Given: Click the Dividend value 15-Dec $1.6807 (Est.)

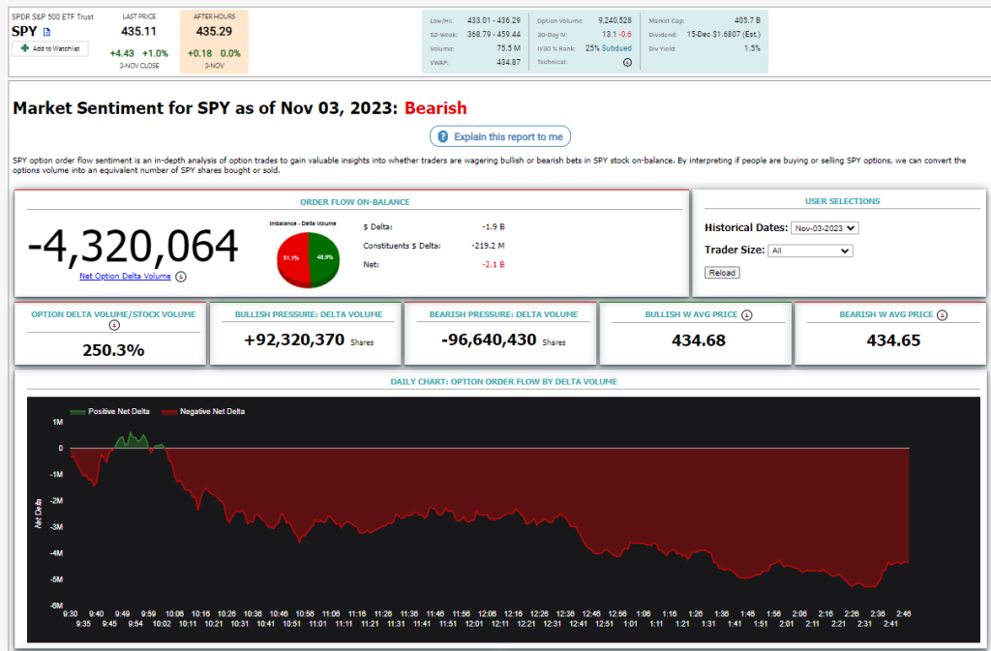Looking at the screenshot, I should tap(724, 34).
